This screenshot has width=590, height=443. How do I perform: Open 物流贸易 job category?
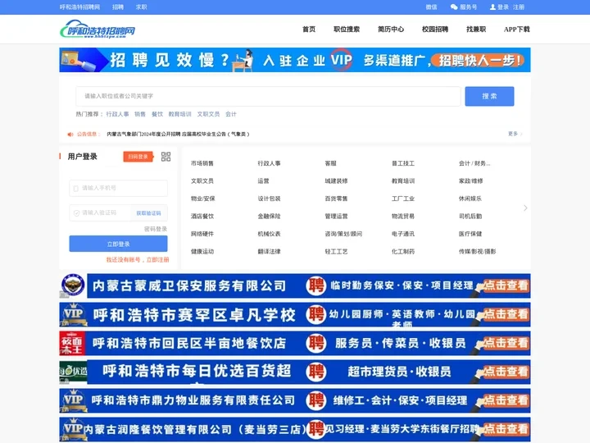pyautogui.click(x=403, y=217)
